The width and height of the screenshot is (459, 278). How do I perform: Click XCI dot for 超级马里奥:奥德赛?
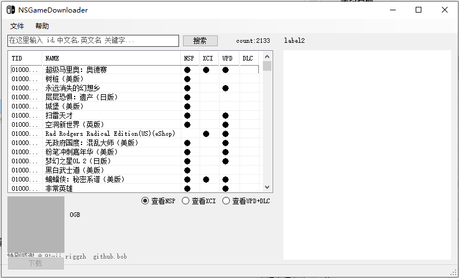206,70
